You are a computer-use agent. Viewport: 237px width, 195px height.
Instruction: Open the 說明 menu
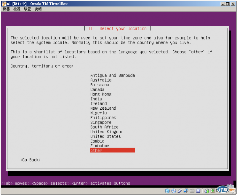click(38, 9)
